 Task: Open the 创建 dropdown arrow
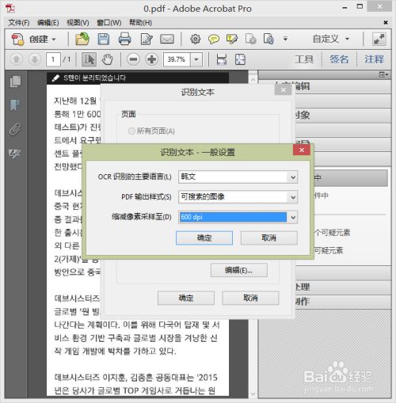[54, 40]
